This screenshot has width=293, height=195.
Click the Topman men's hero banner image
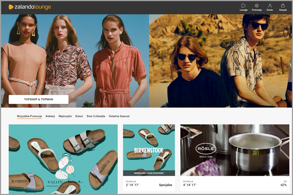[220, 61]
